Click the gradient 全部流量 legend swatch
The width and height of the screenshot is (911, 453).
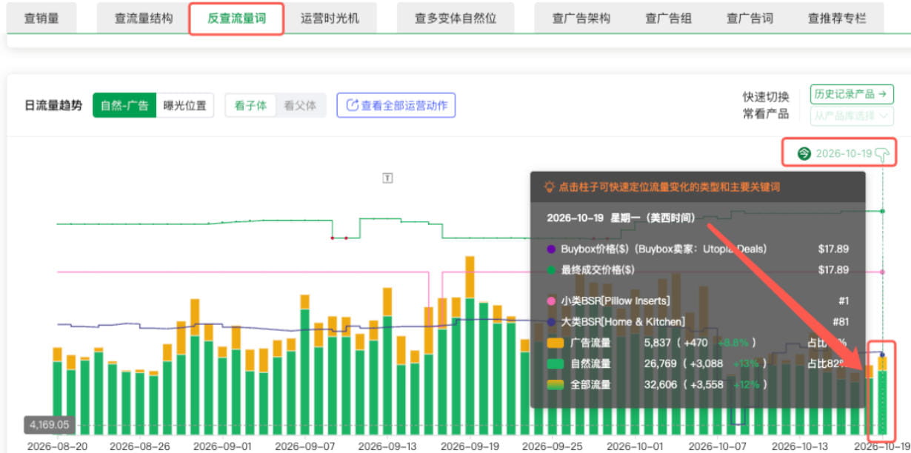point(555,385)
